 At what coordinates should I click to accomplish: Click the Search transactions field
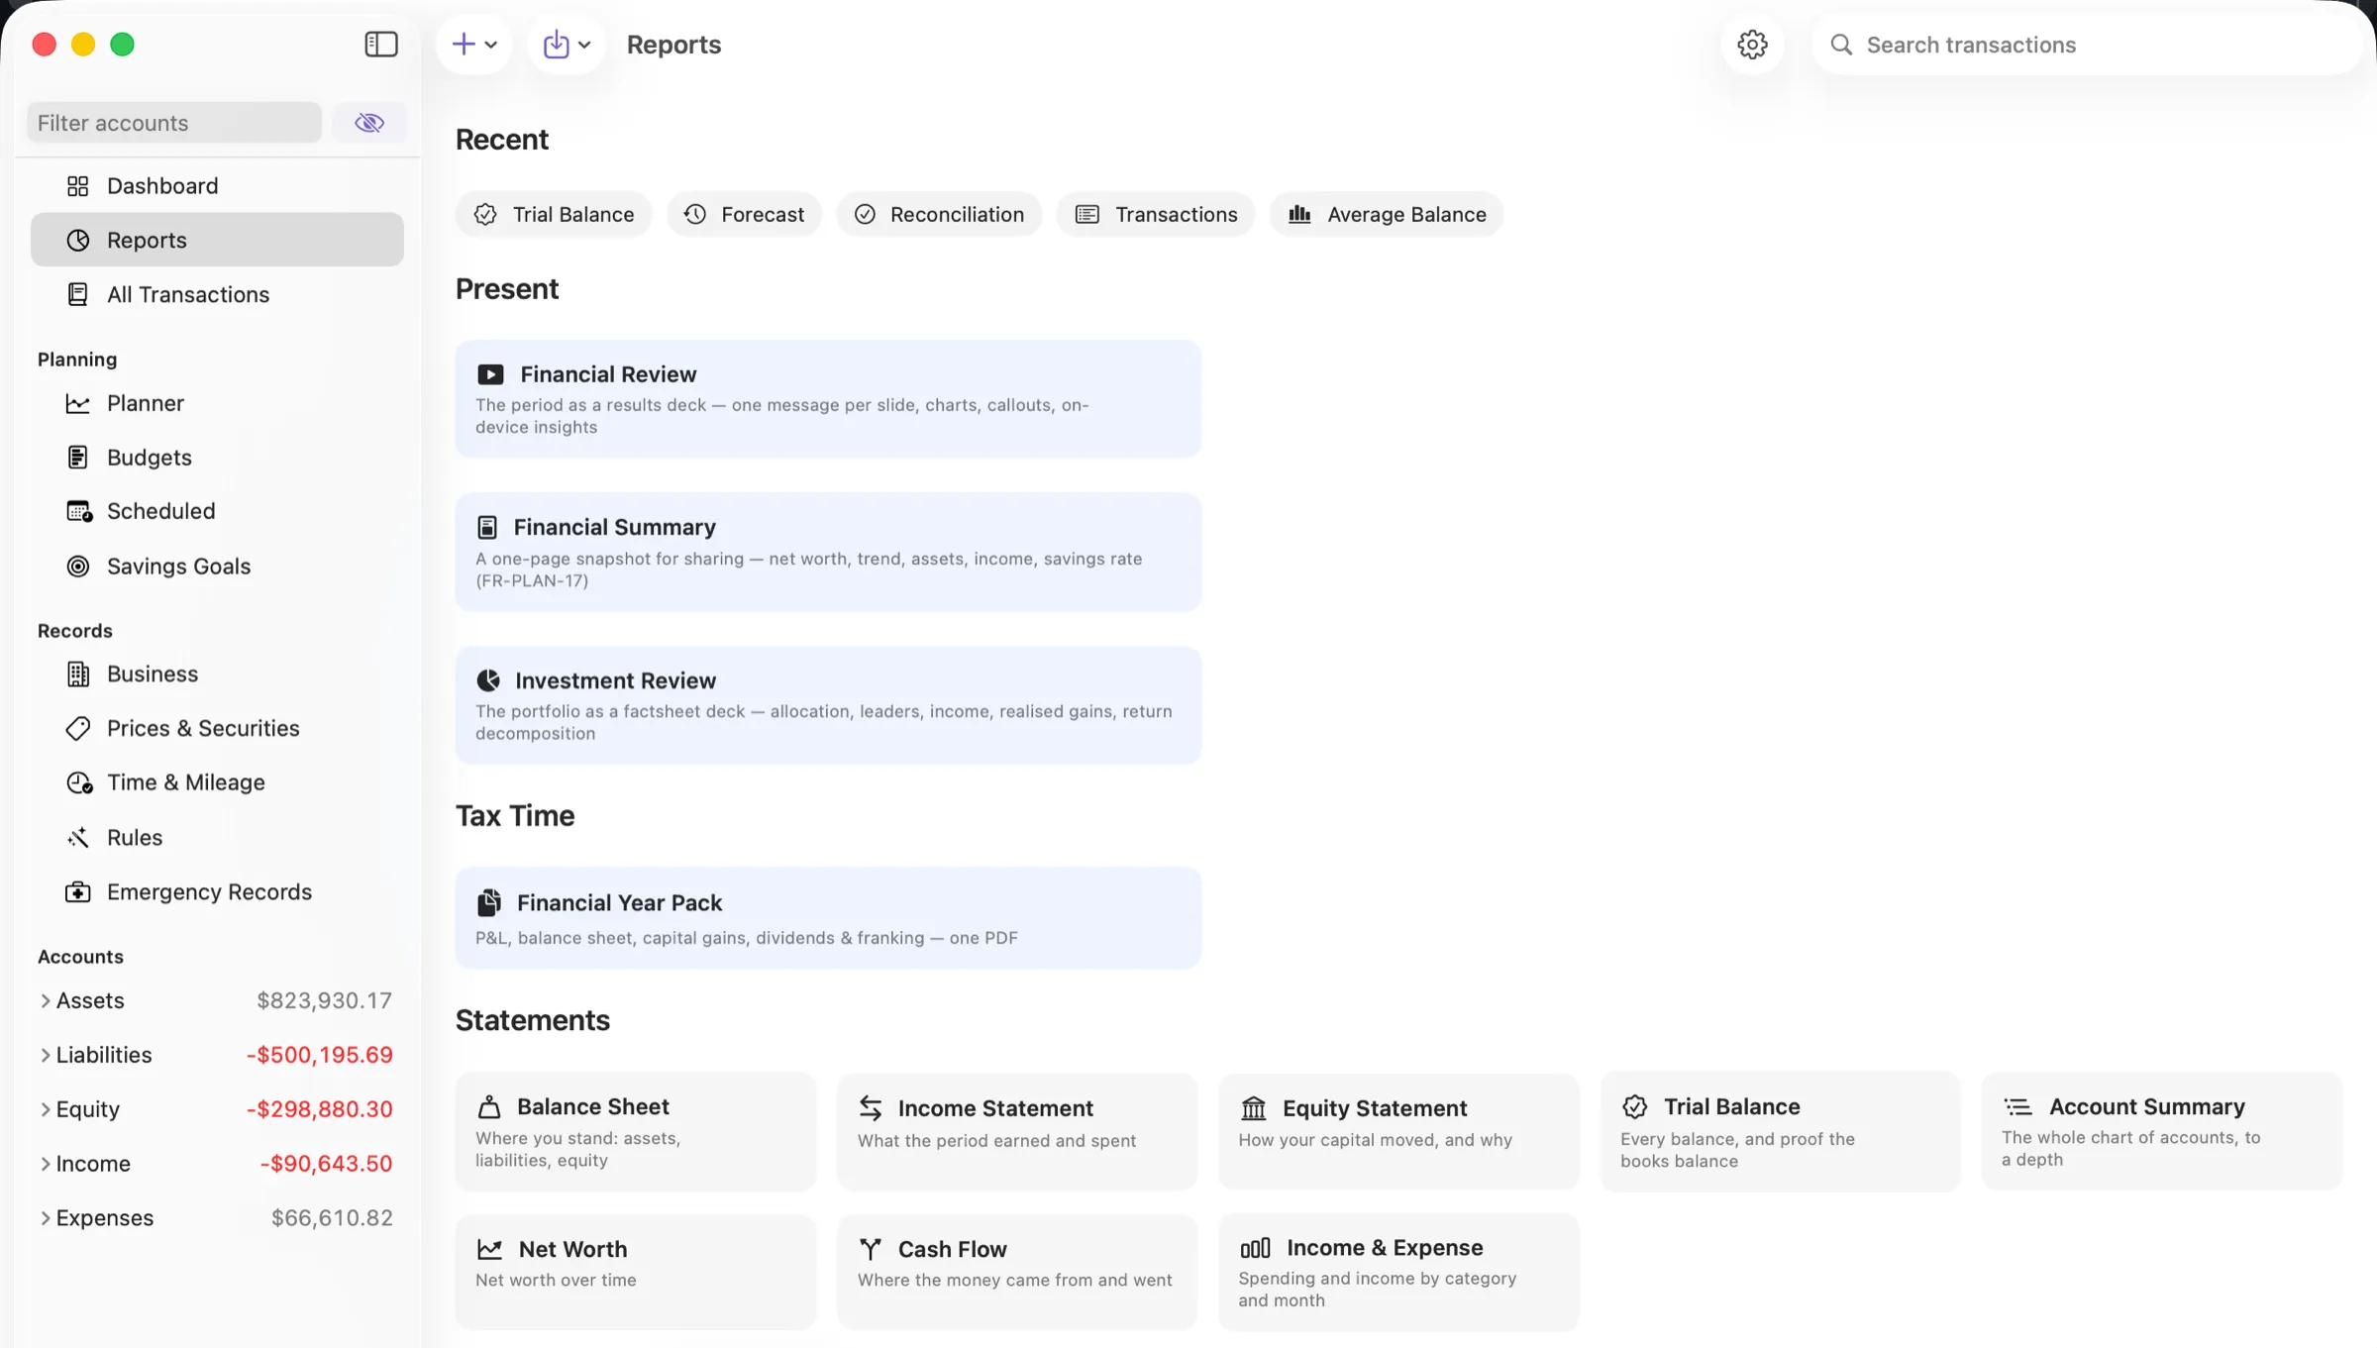[x=2088, y=45]
